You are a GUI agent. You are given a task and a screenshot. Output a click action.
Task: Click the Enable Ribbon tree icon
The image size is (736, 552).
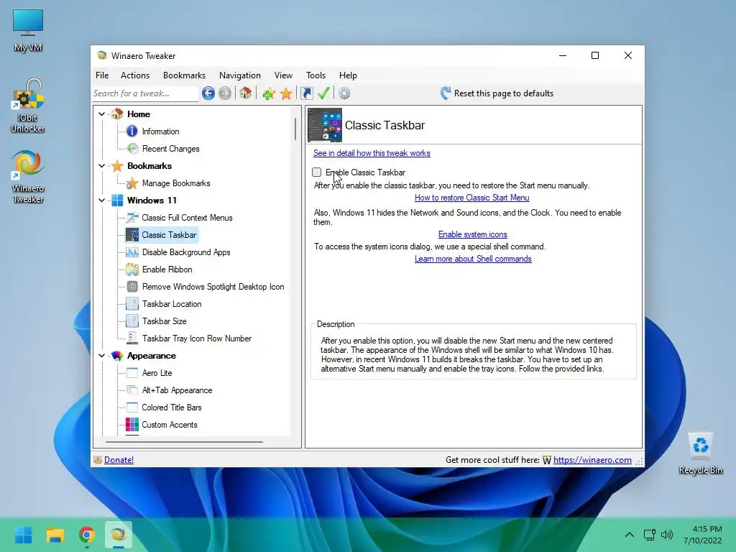coord(132,270)
